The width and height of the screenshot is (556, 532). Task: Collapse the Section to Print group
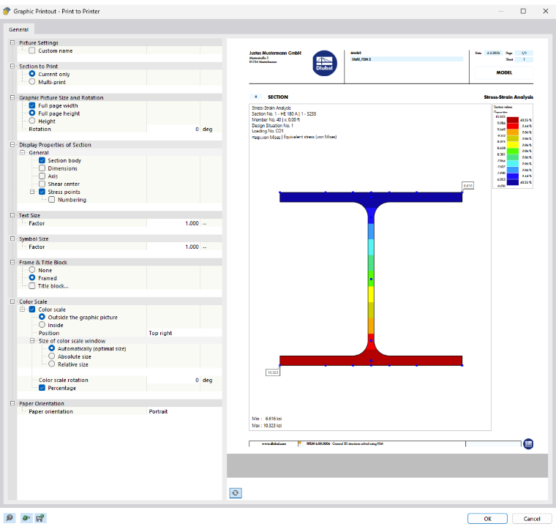12,67
